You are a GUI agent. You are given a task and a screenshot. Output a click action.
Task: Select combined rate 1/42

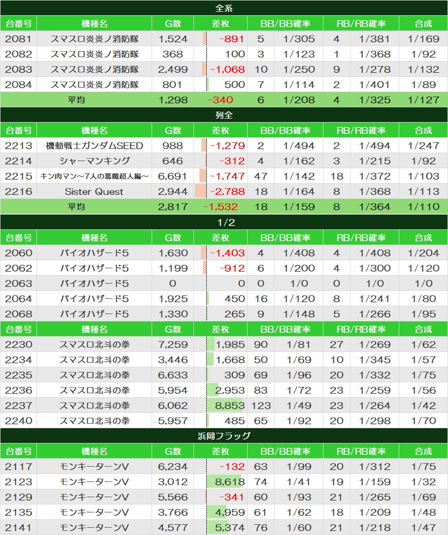[x=423, y=406]
